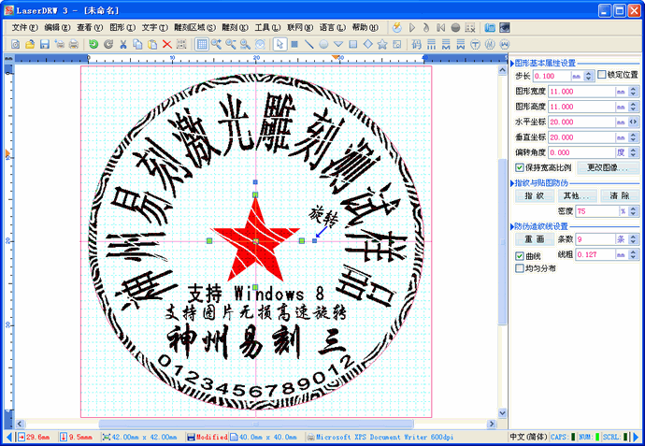645x446 pixels.
Task: Click the Zoom in magnifier icon
Action: [216, 44]
